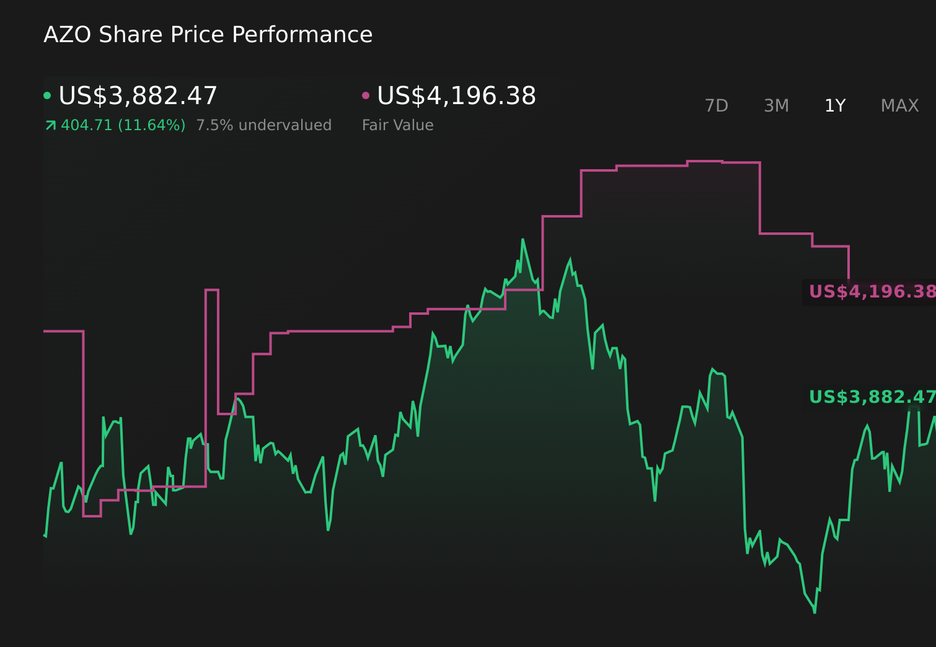Click the large US$3,882.47 share price heading

[138, 96]
